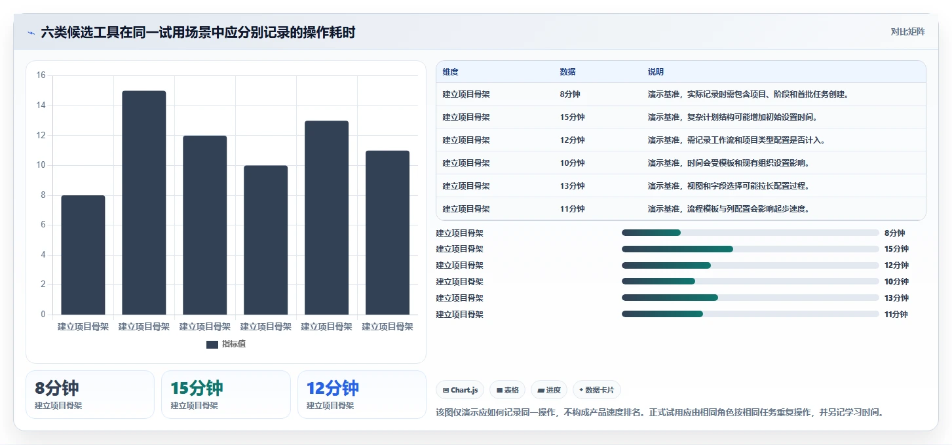Click the 13分钟 table cell

[x=572, y=186]
